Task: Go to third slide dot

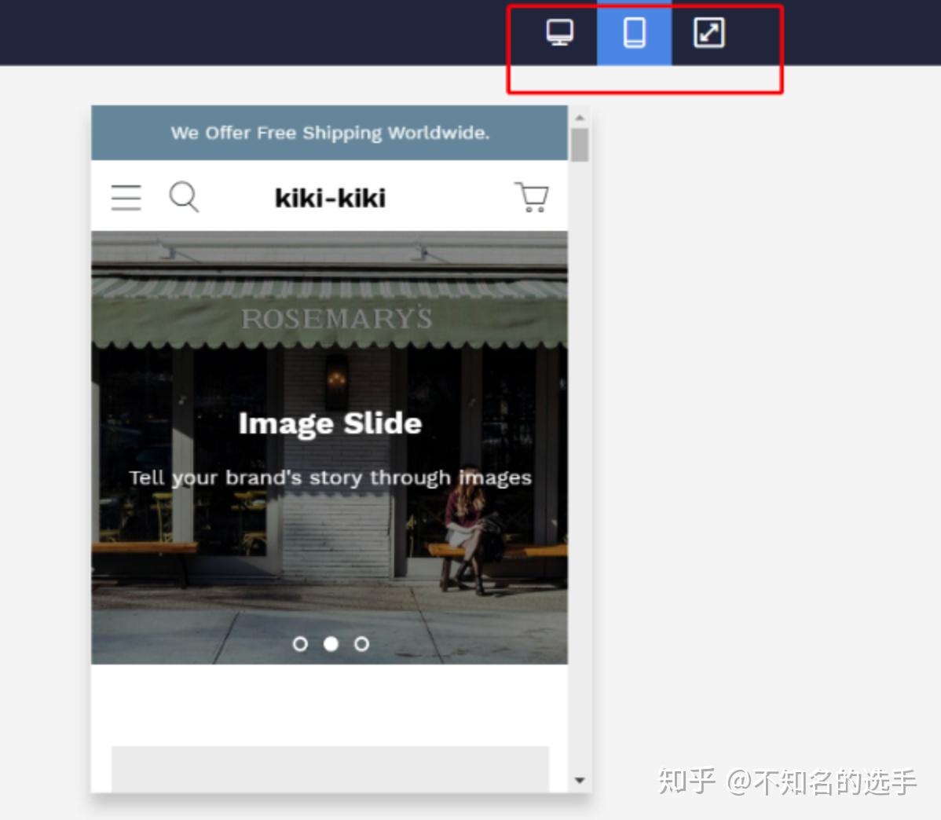Action: (361, 644)
